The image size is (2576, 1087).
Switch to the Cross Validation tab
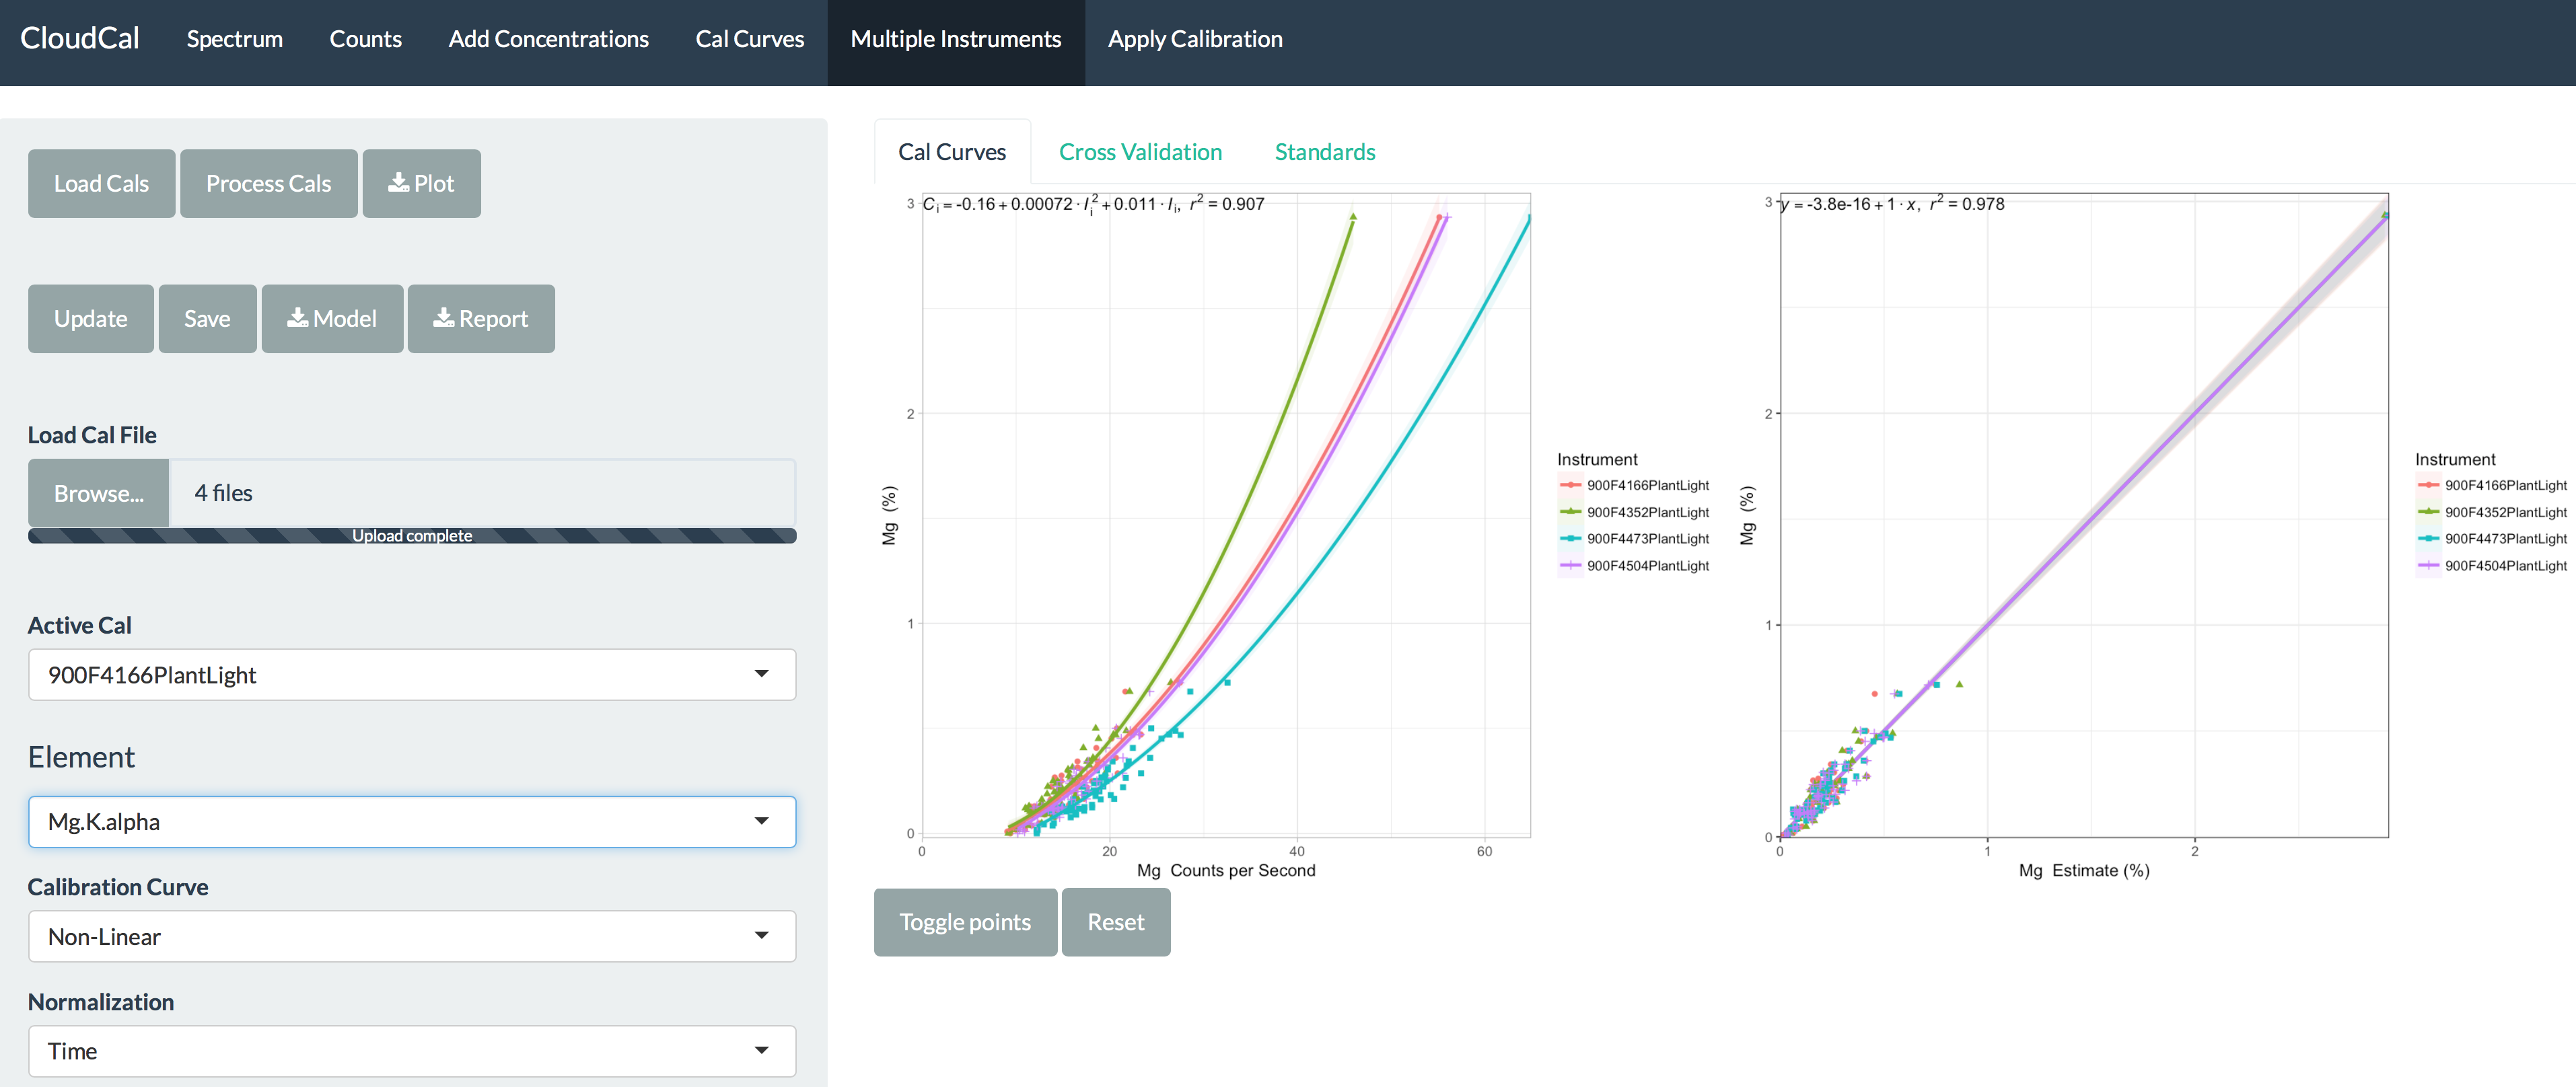(x=1140, y=152)
